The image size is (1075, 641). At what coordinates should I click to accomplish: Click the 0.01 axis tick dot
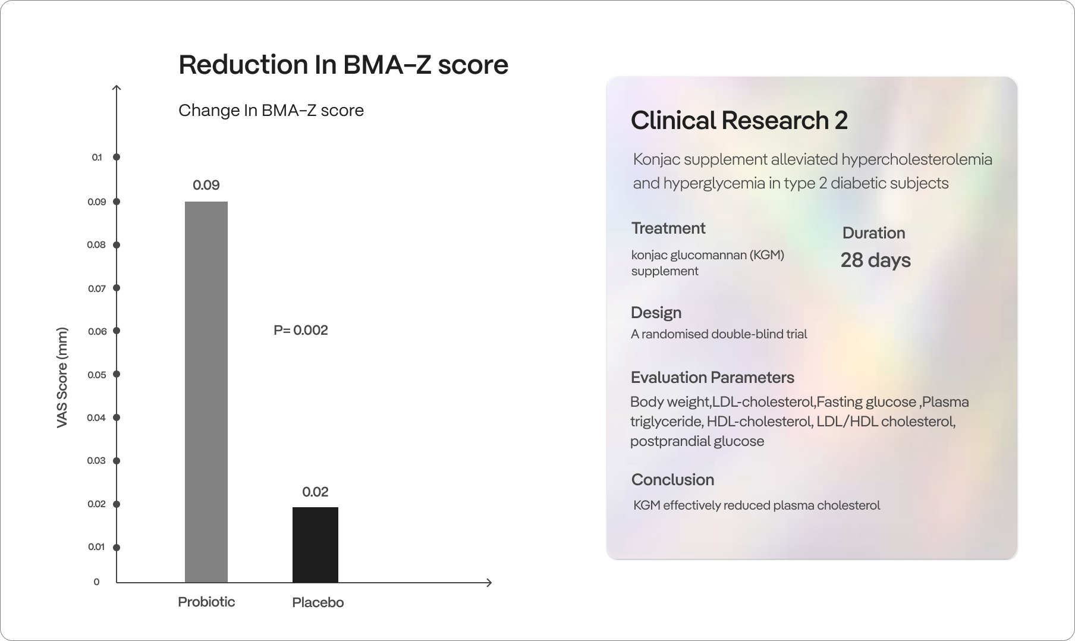click(117, 547)
